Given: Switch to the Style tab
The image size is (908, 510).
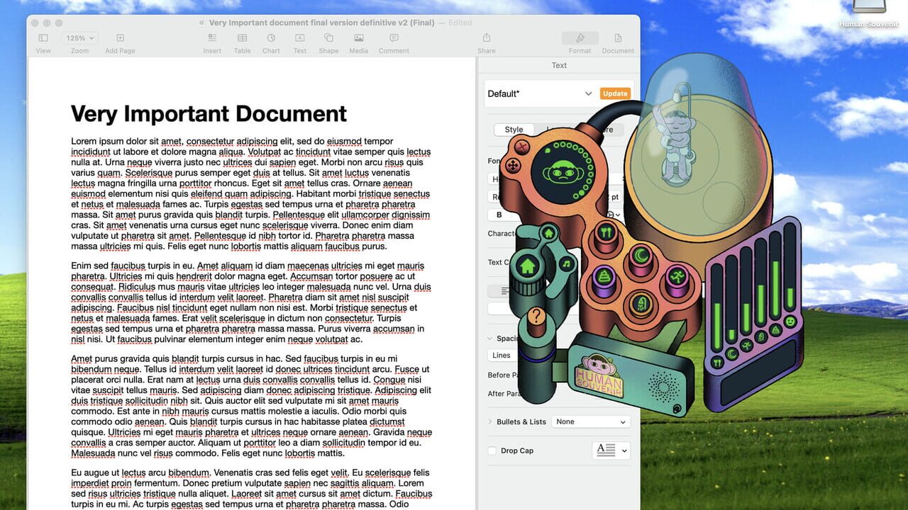Looking at the screenshot, I should [x=514, y=130].
